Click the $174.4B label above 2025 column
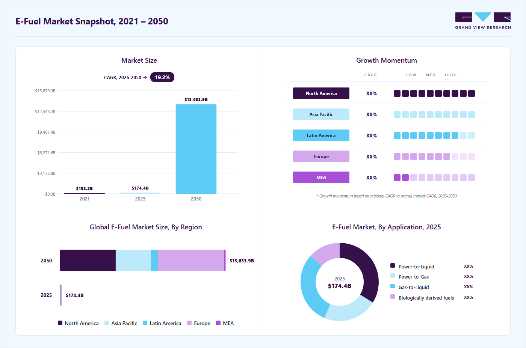The height and width of the screenshot is (348, 526). click(x=140, y=188)
